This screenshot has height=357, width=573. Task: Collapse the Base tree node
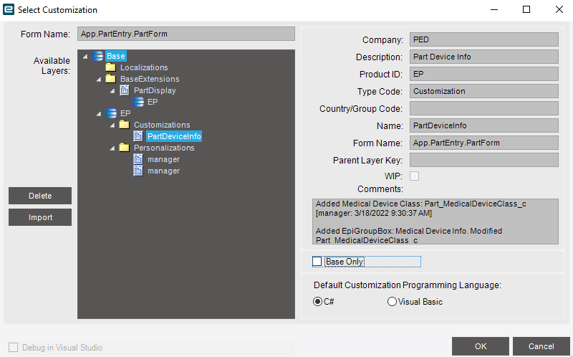(85, 57)
